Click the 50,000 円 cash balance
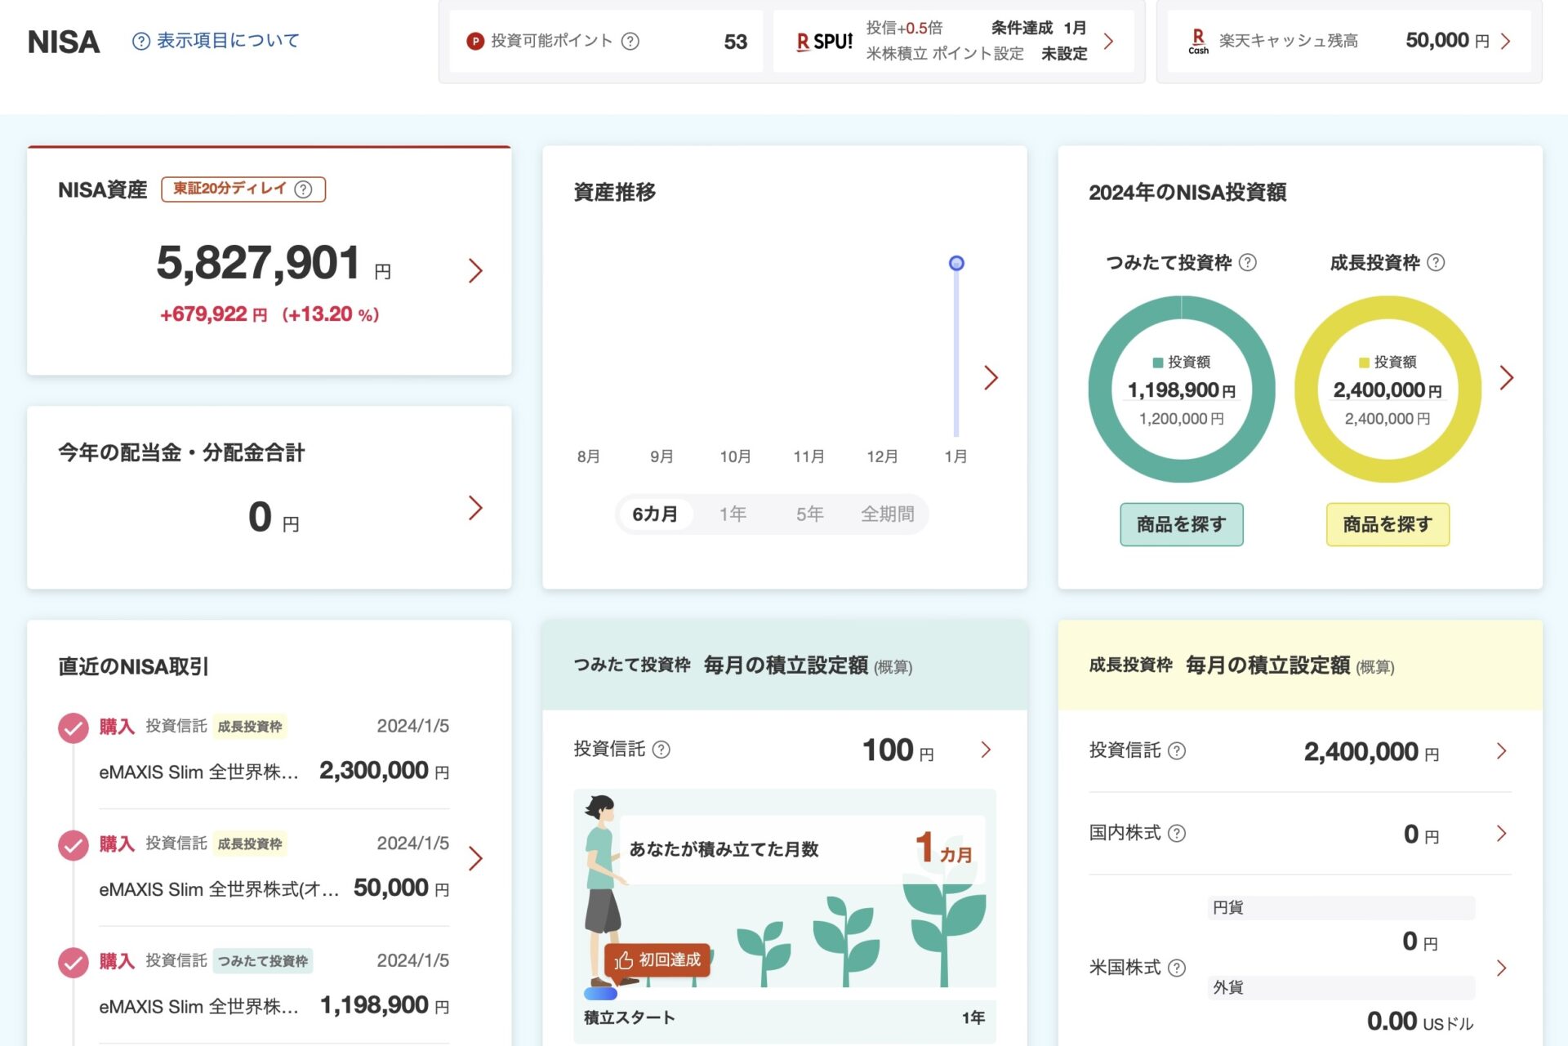 coord(1447,41)
